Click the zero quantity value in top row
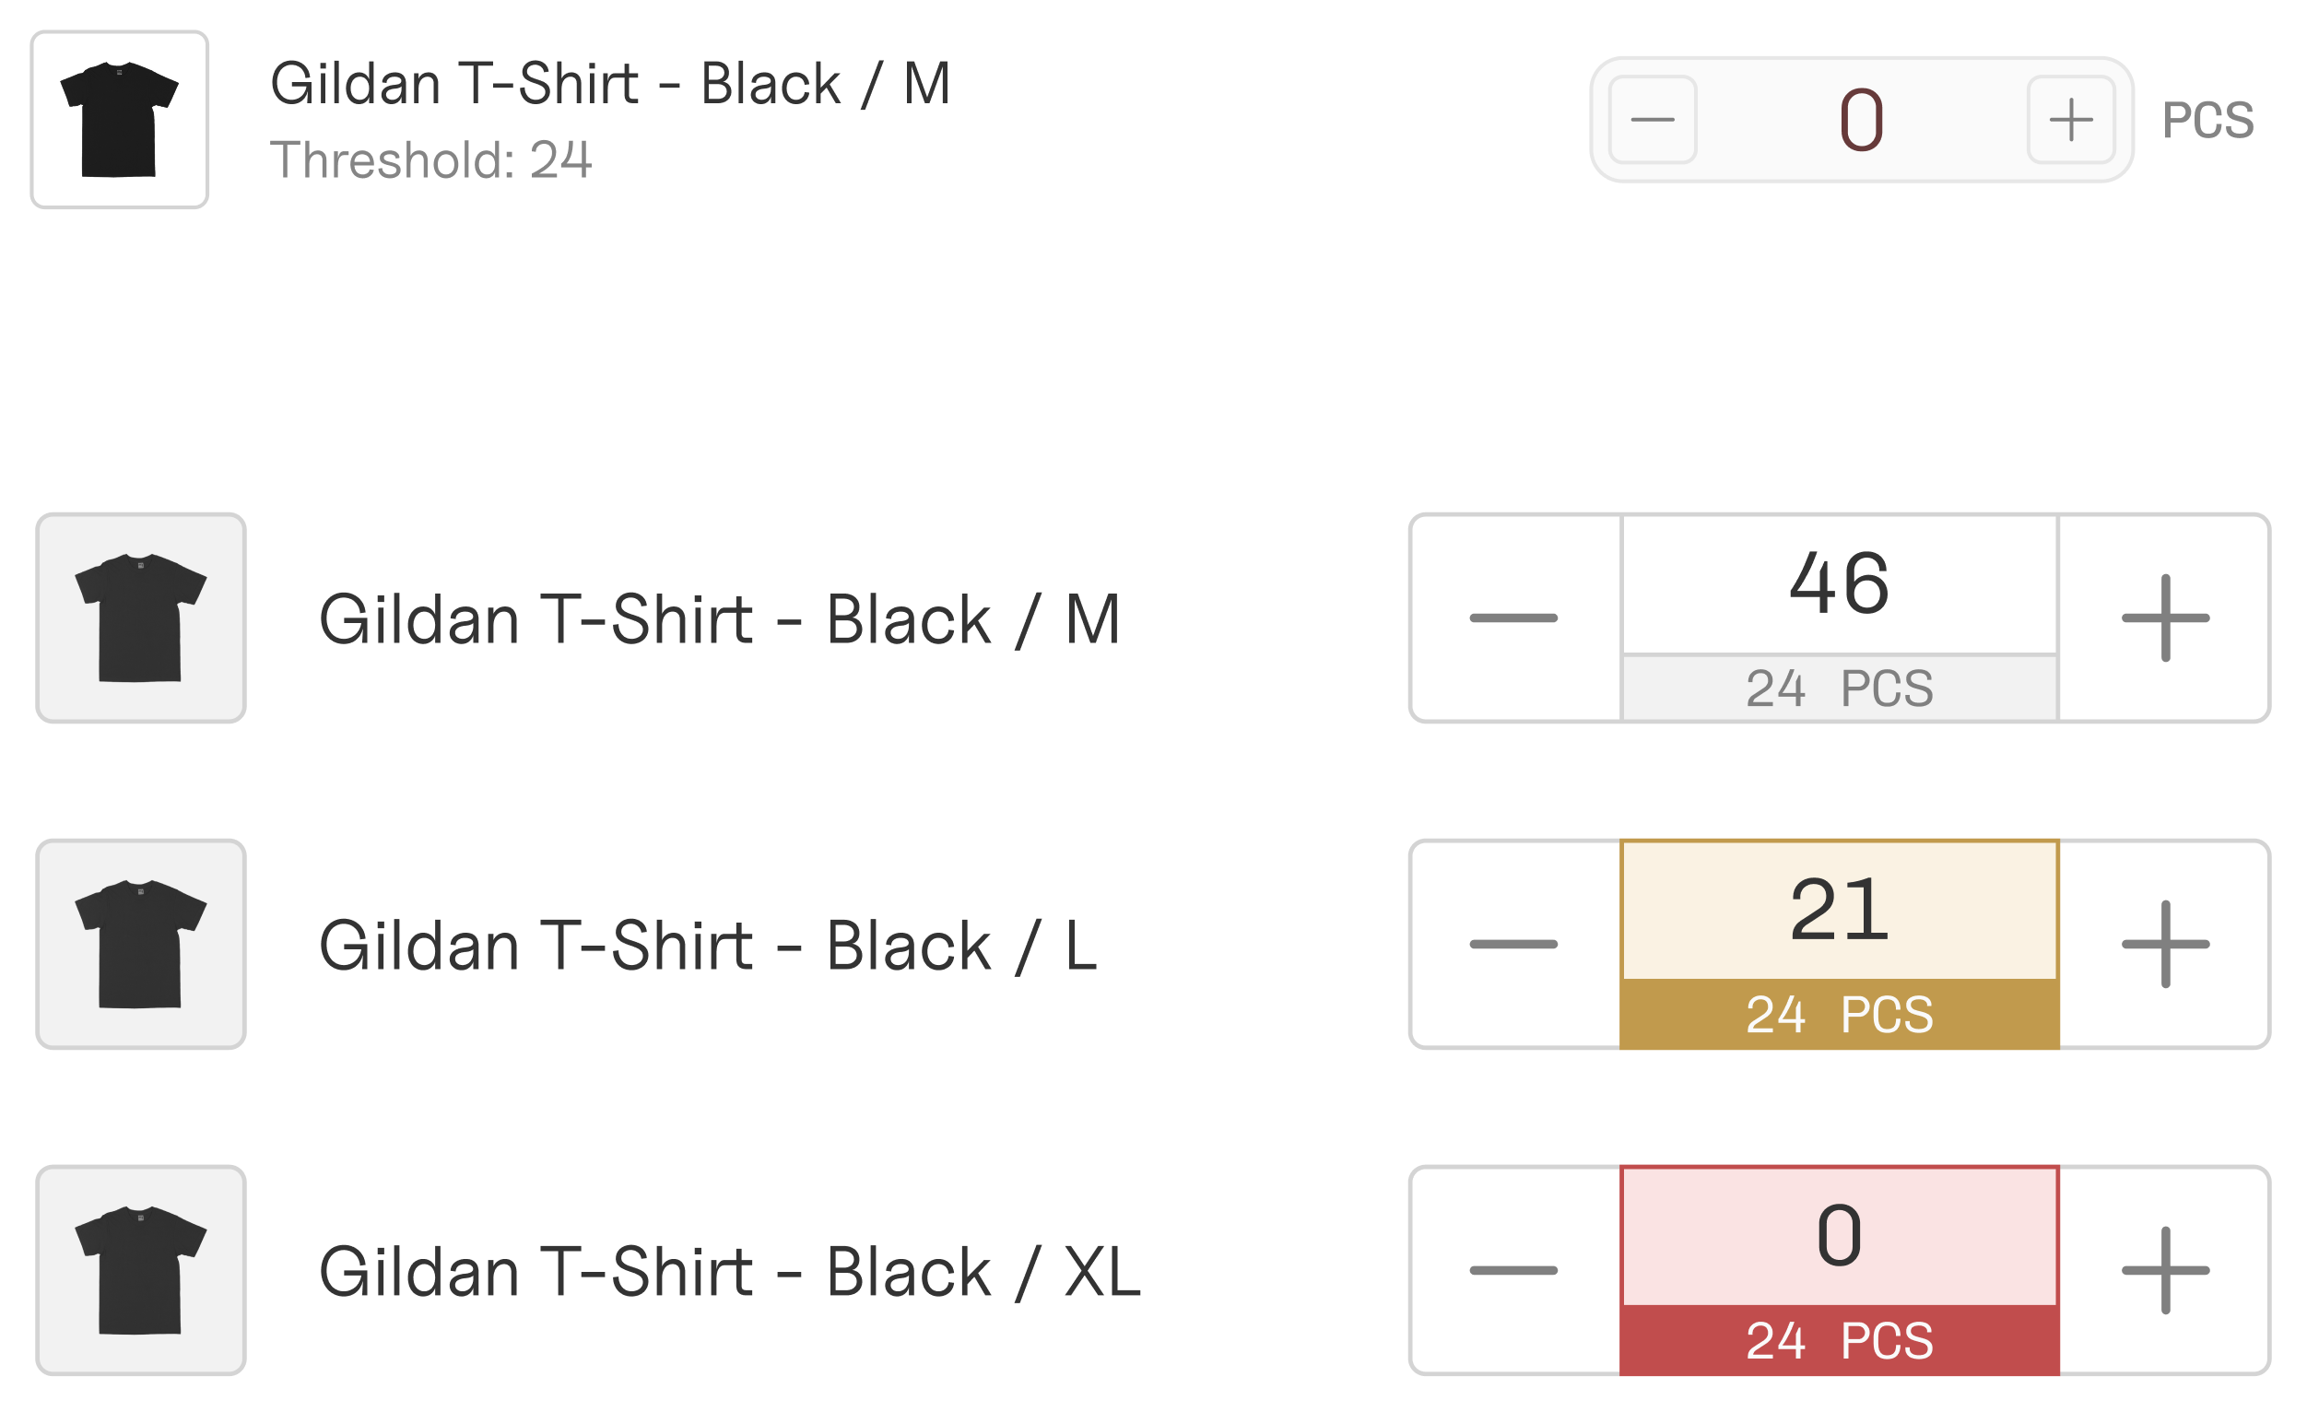This screenshot has height=1412, width=2307. [x=1861, y=120]
